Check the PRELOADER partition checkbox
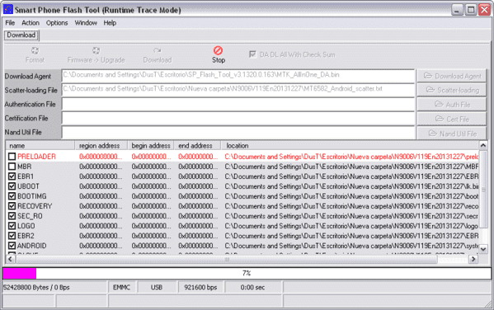 pyautogui.click(x=12, y=157)
